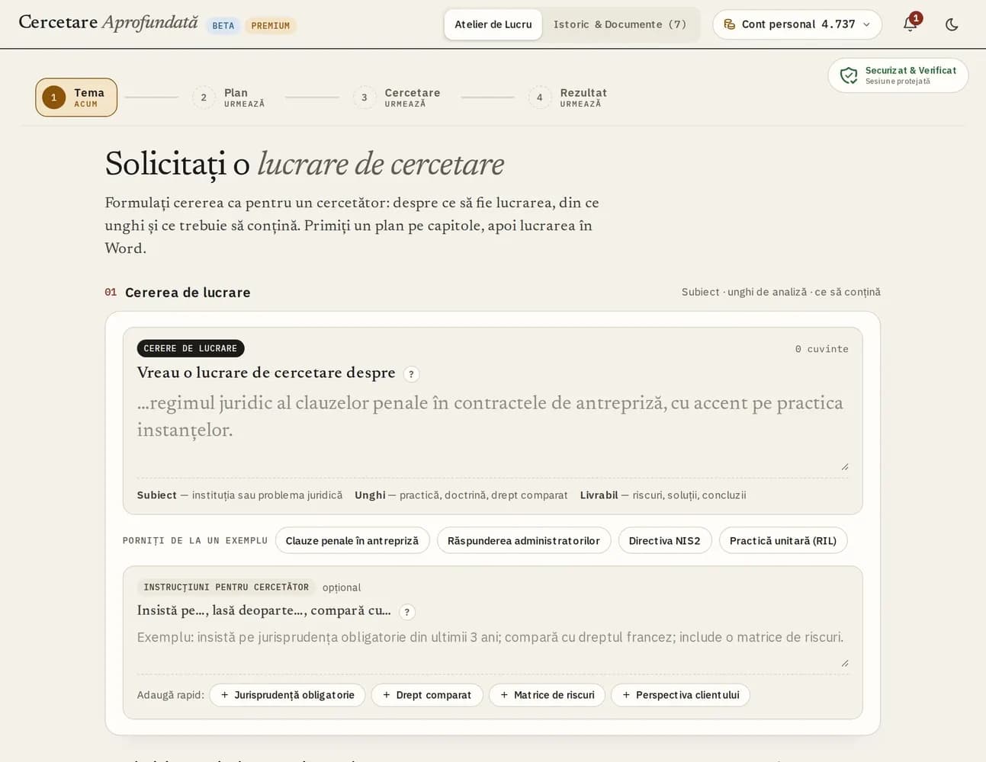Open the notifications bell
This screenshot has height=762, width=986.
910,24
